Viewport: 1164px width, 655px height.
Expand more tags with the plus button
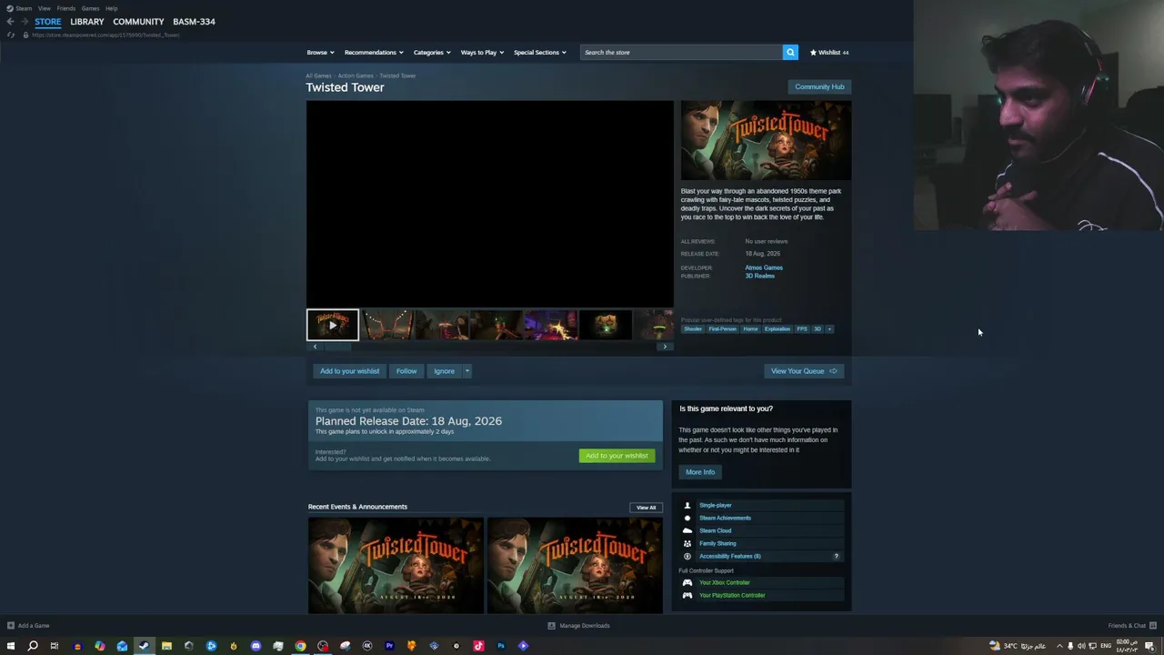click(x=828, y=329)
